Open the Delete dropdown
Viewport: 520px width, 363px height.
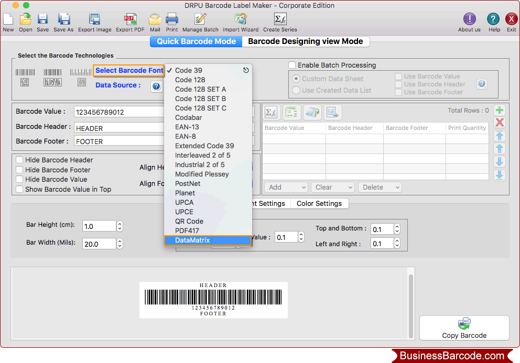pos(380,187)
